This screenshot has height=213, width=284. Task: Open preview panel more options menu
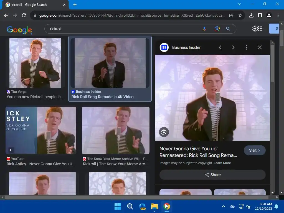click(247, 47)
